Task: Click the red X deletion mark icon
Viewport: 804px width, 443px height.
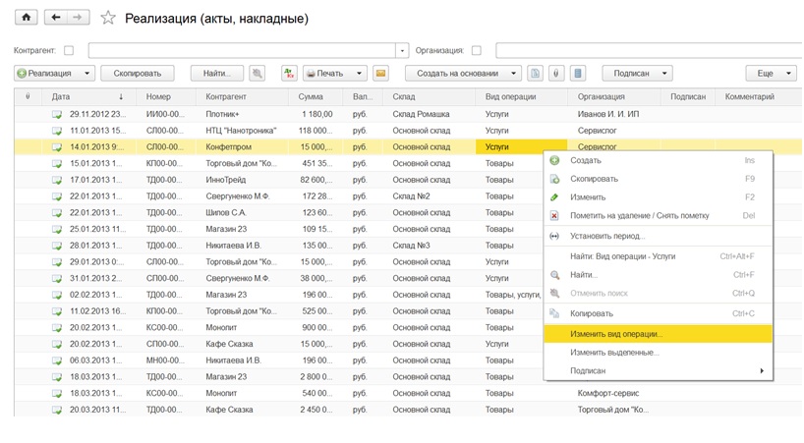Action: (554, 216)
